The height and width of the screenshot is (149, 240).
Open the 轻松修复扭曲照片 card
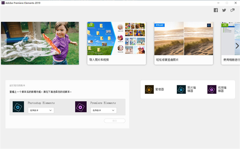pos(184,43)
